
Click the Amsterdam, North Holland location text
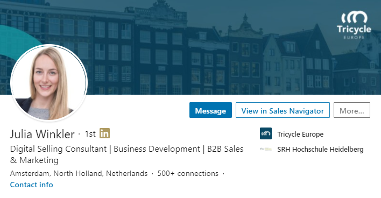pyautogui.click(x=79, y=173)
